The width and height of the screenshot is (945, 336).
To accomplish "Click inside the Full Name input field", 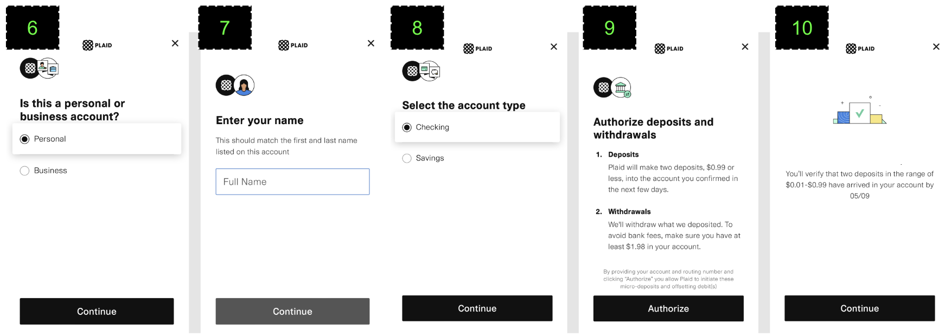I will [x=292, y=182].
